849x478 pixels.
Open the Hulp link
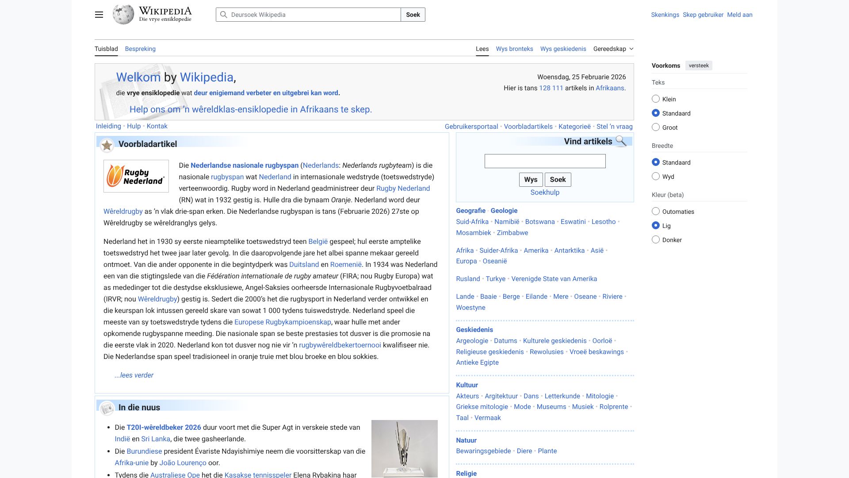click(x=134, y=126)
